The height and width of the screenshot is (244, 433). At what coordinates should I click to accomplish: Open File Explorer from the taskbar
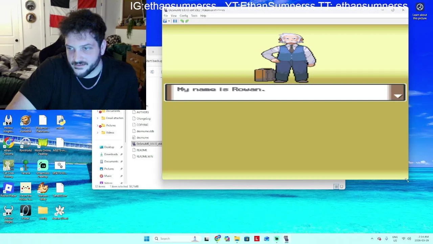pyautogui.click(x=237, y=239)
